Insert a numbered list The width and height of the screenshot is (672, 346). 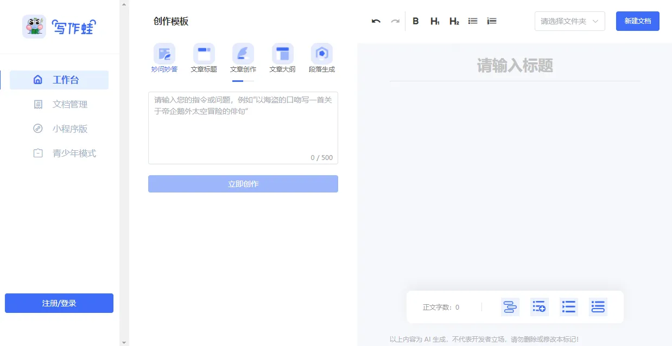[x=492, y=21]
